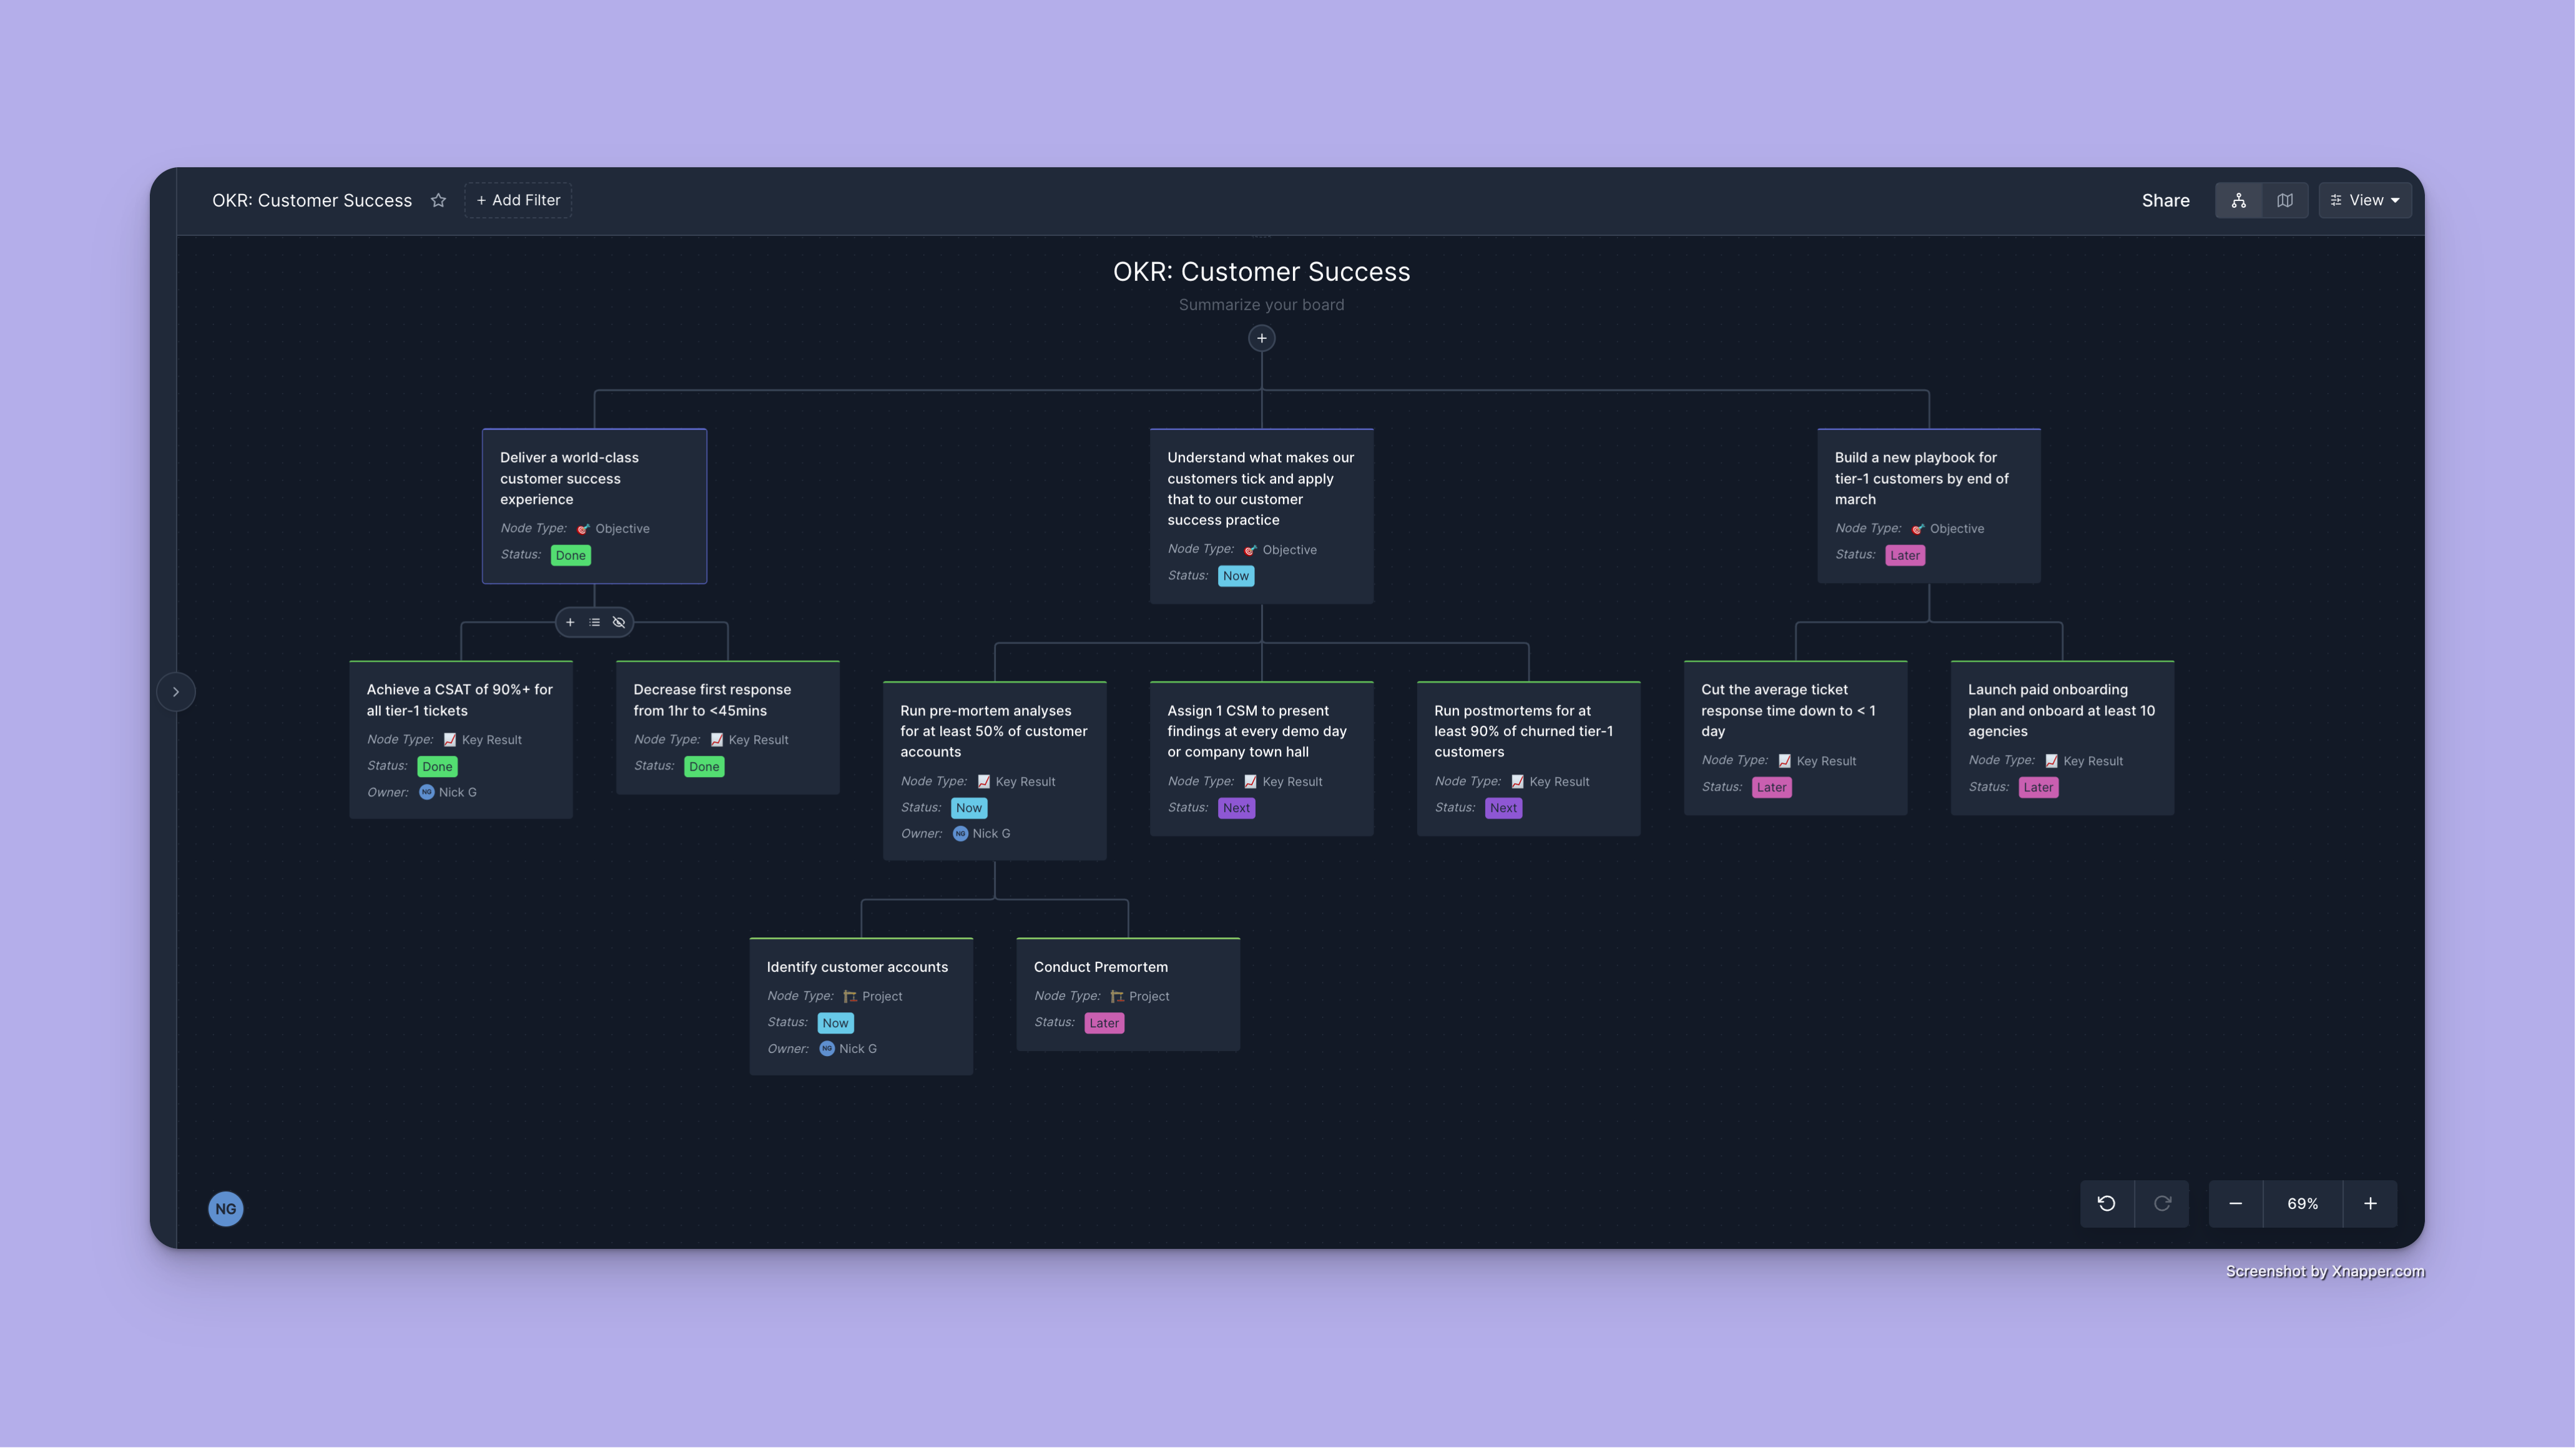Select 'Decrease first response' key result card
Image resolution: width=2576 pixels, height=1448 pixels.
coord(727,727)
